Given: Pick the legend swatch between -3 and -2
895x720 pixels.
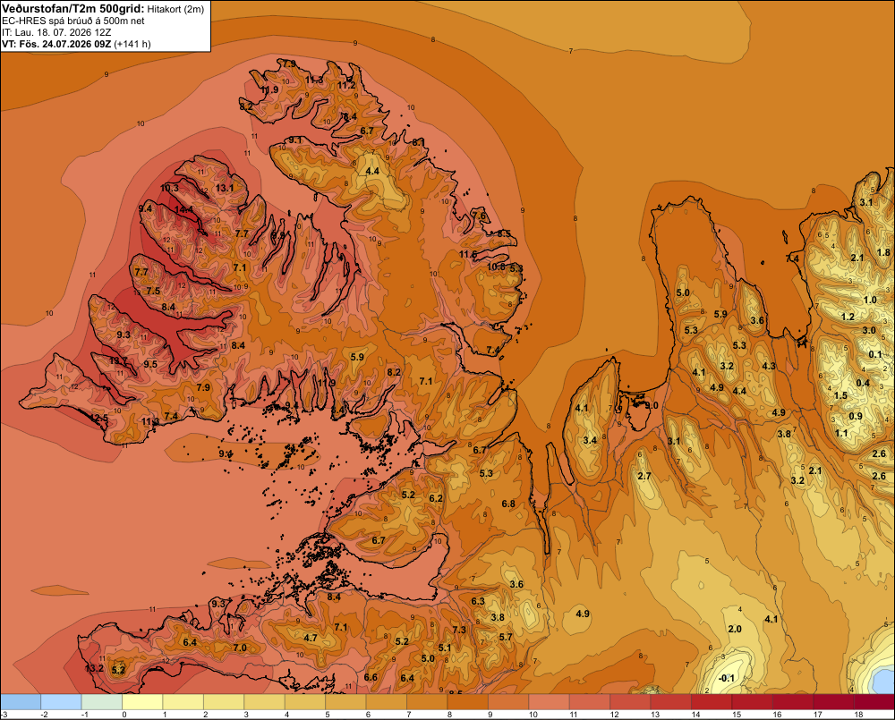Looking at the screenshot, I should click(x=21, y=702).
